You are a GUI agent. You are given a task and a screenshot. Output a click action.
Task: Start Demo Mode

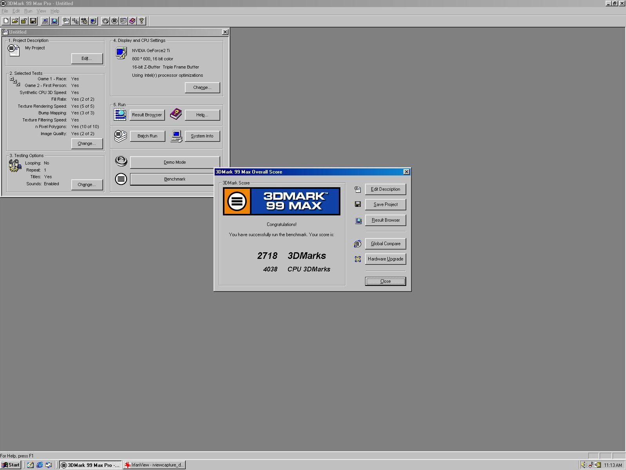click(x=175, y=162)
